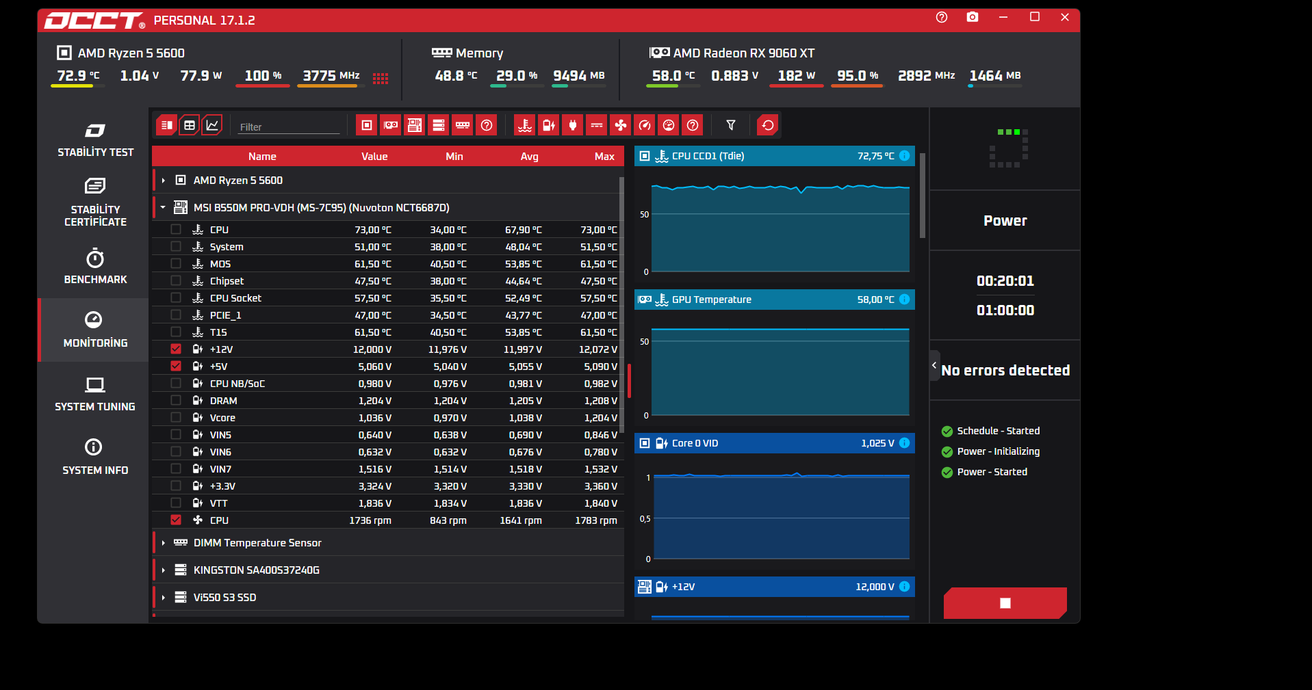Screen dimensions: 1312x690
Task: Expand the KINGSTON SA400S37240G group
Action: 164,570
